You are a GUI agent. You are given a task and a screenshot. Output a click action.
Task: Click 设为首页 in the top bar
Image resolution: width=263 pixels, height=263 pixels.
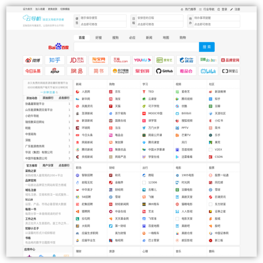(28, 9)
